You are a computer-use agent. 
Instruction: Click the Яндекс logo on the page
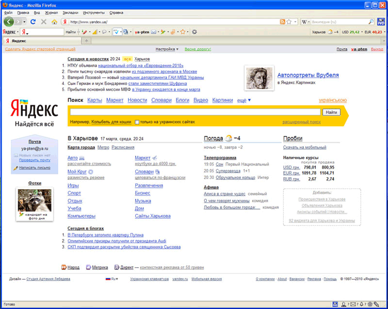coord(34,108)
